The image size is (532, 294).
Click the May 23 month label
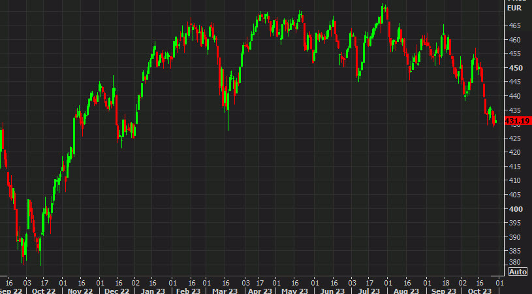click(x=294, y=291)
